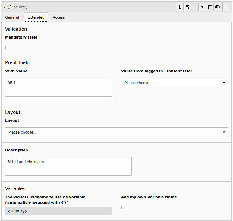Click the drag handle hamburger icon

point(226,7)
